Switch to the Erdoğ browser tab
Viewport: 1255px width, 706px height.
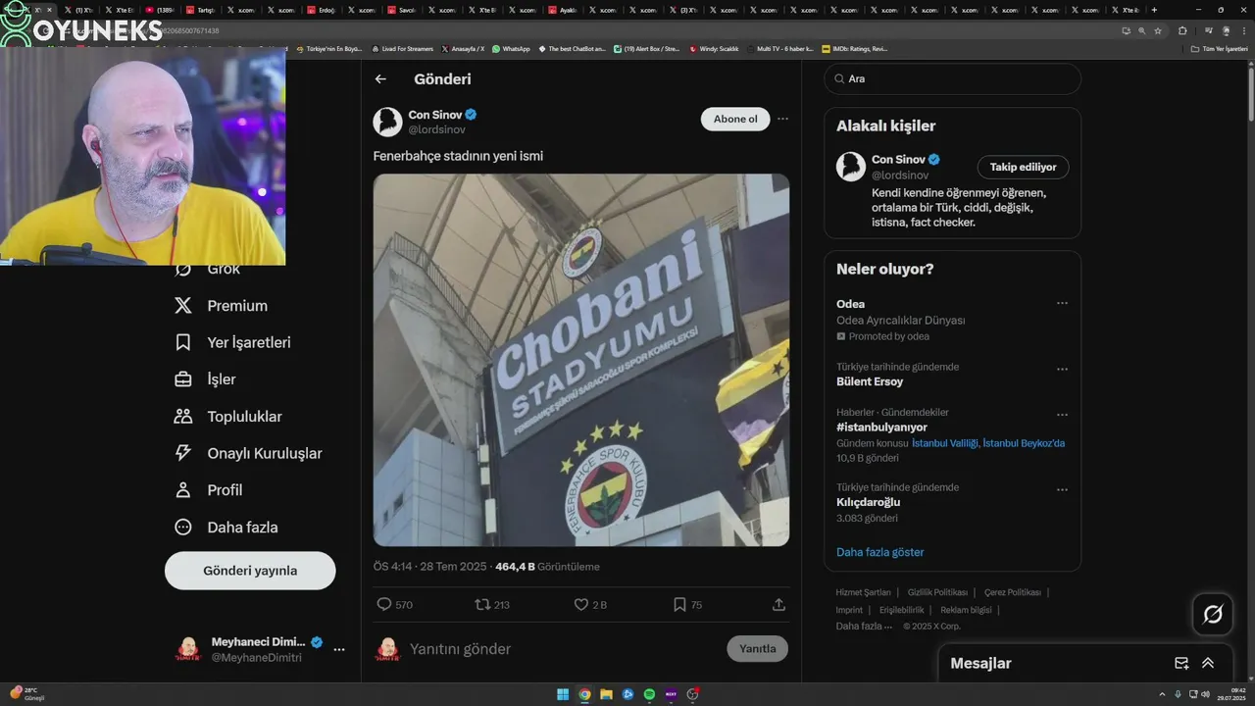coord(322,10)
